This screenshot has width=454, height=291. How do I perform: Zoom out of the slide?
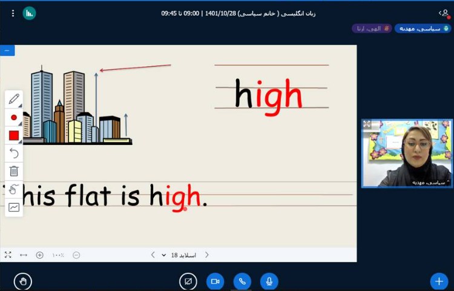coord(76,255)
